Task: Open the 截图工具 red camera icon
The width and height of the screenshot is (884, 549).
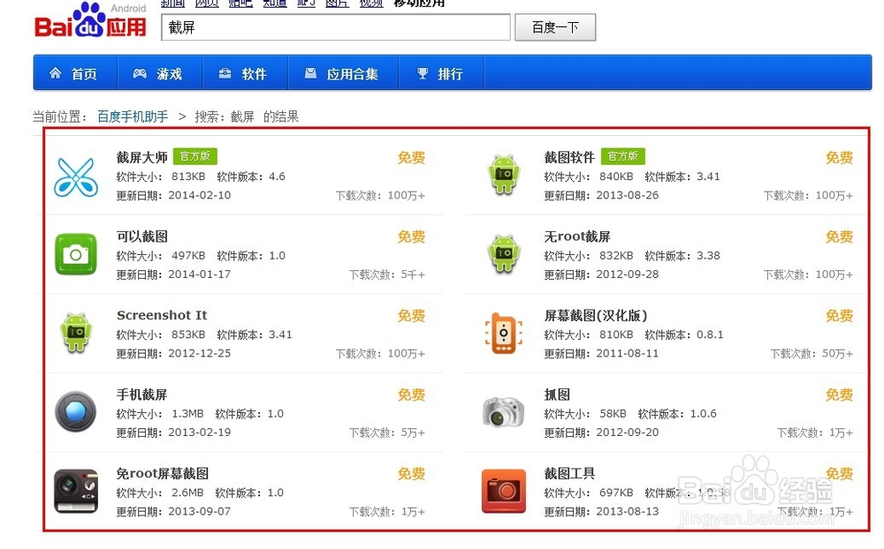Action: 504,491
